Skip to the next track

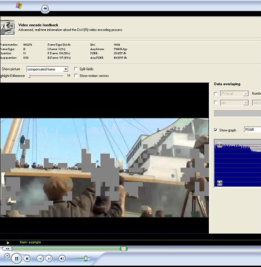49,259
